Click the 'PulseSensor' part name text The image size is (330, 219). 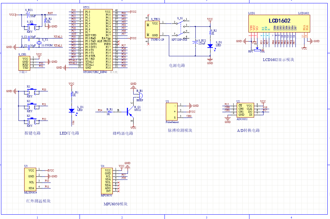click(172, 122)
